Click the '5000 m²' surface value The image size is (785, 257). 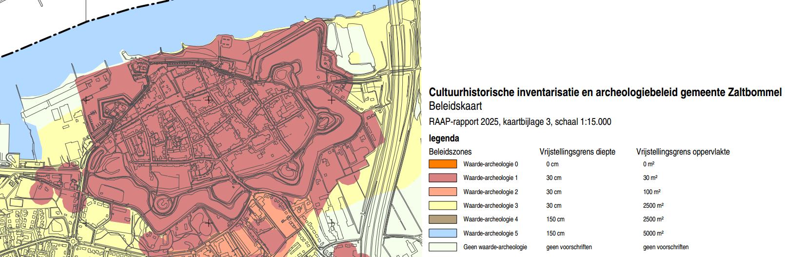pyautogui.click(x=653, y=233)
